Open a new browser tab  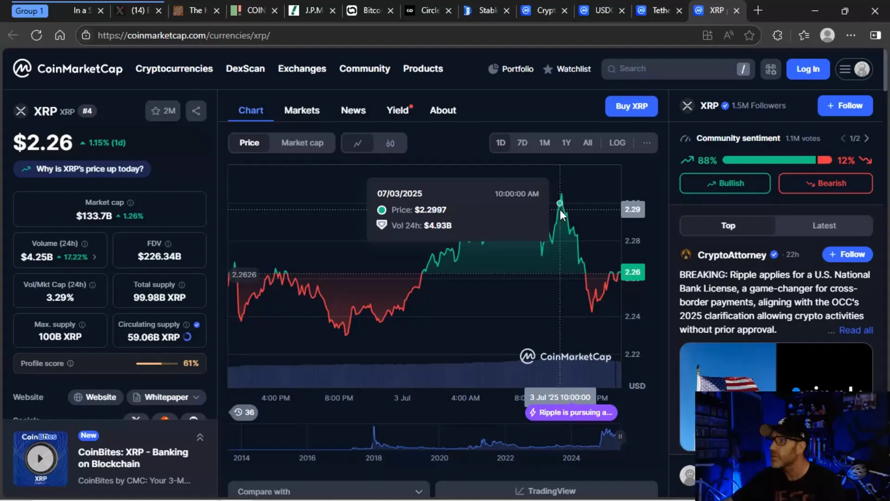coord(758,10)
